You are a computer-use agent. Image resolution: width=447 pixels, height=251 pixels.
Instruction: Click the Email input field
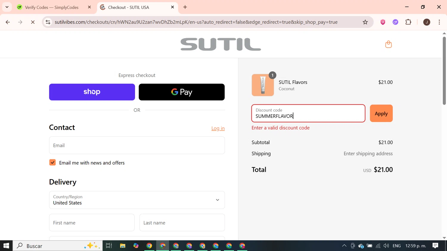coord(137,145)
